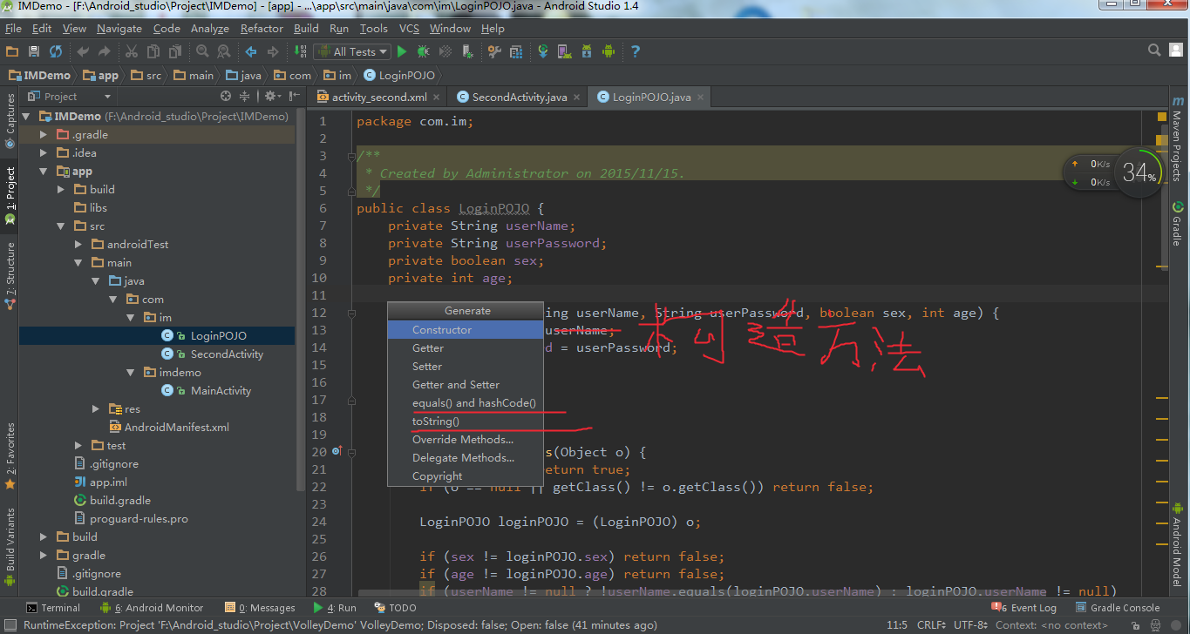The image size is (1190, 634).
Task: Click the Undo toolbar icon
Action: (83, 52)
